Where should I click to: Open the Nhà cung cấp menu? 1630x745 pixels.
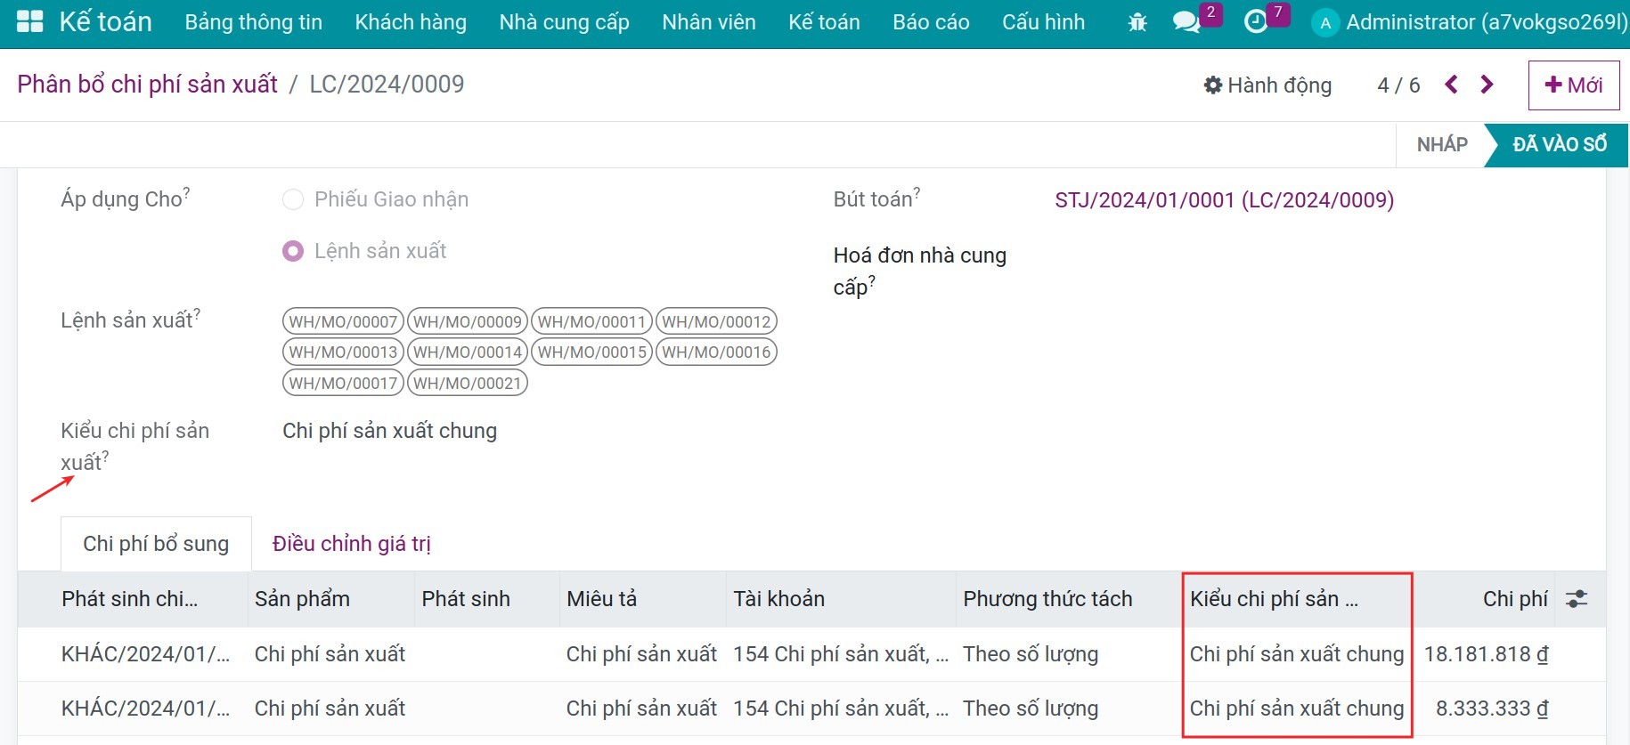tap(565, 22)
